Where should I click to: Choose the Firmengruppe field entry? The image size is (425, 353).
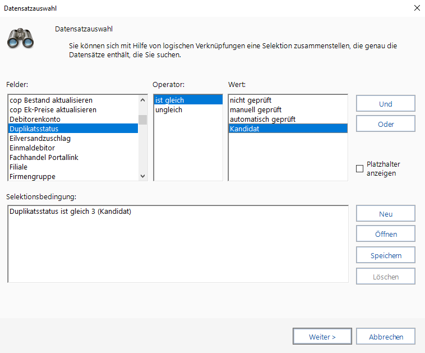click(x=32, y=177)
